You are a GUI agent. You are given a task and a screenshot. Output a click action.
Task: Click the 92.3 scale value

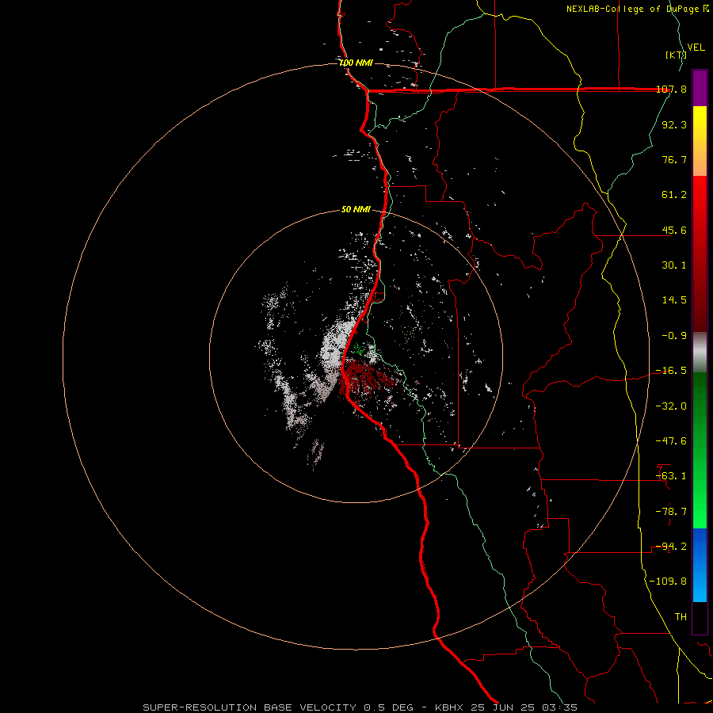(x=674, y=124)
